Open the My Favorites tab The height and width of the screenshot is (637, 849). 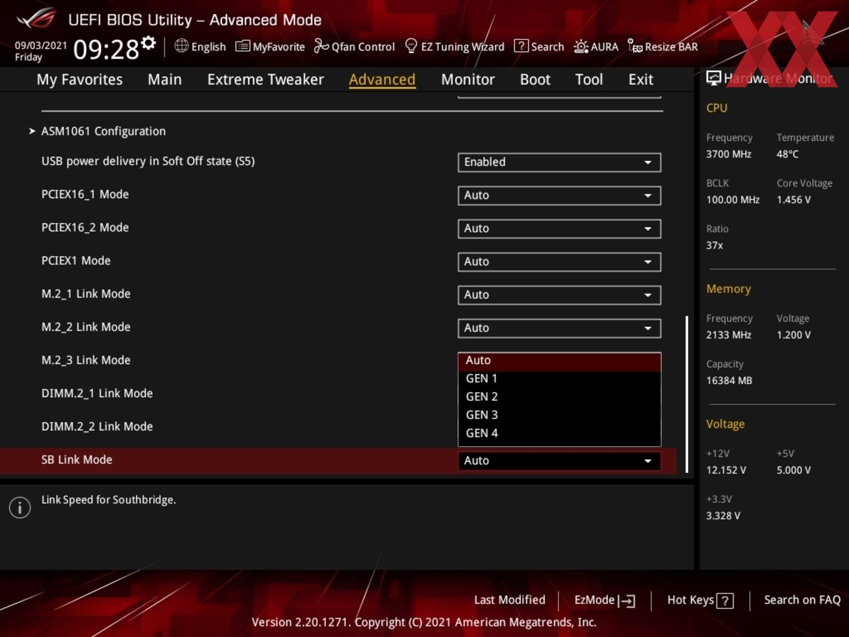click(79, 79)
